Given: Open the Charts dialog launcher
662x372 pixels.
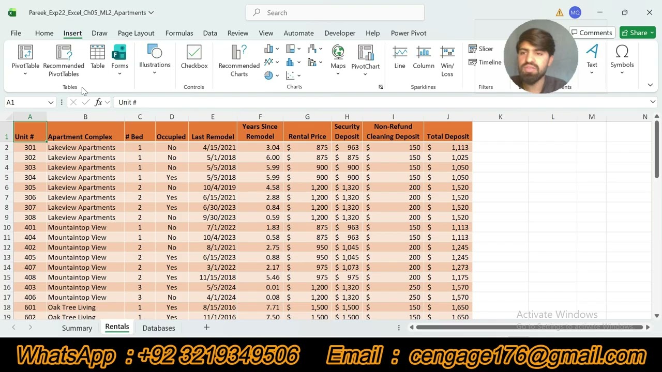Looking at the screenshot, I should [381, 87].
